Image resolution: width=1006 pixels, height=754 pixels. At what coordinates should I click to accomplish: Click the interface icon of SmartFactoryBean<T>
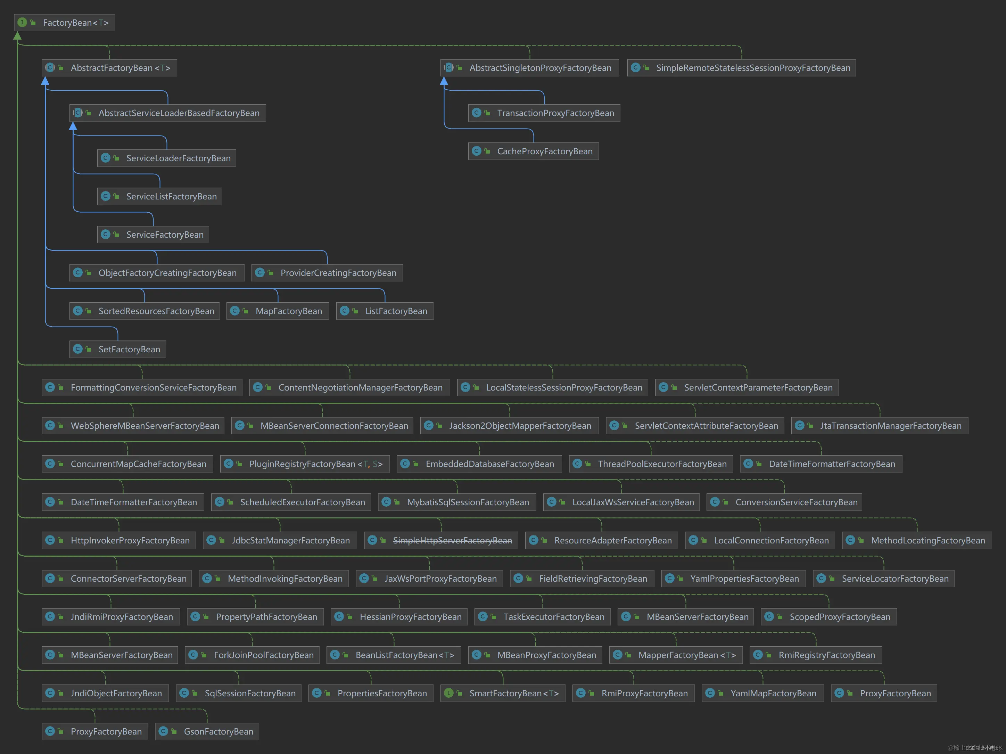[448, 692]
